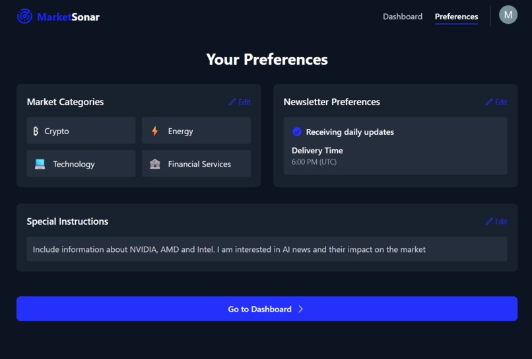The height and width of the screenshot is (359, 532).
Task: Click the Special Instructions text field
Action: 267,249
